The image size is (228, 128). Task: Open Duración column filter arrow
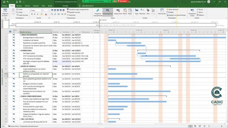tap(61, 32)
